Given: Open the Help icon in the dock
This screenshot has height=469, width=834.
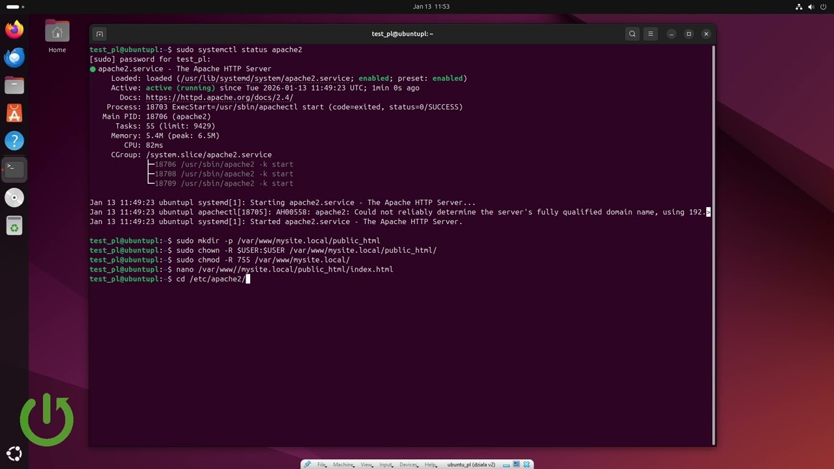Looking at the screenshot, I should point(14,141).
